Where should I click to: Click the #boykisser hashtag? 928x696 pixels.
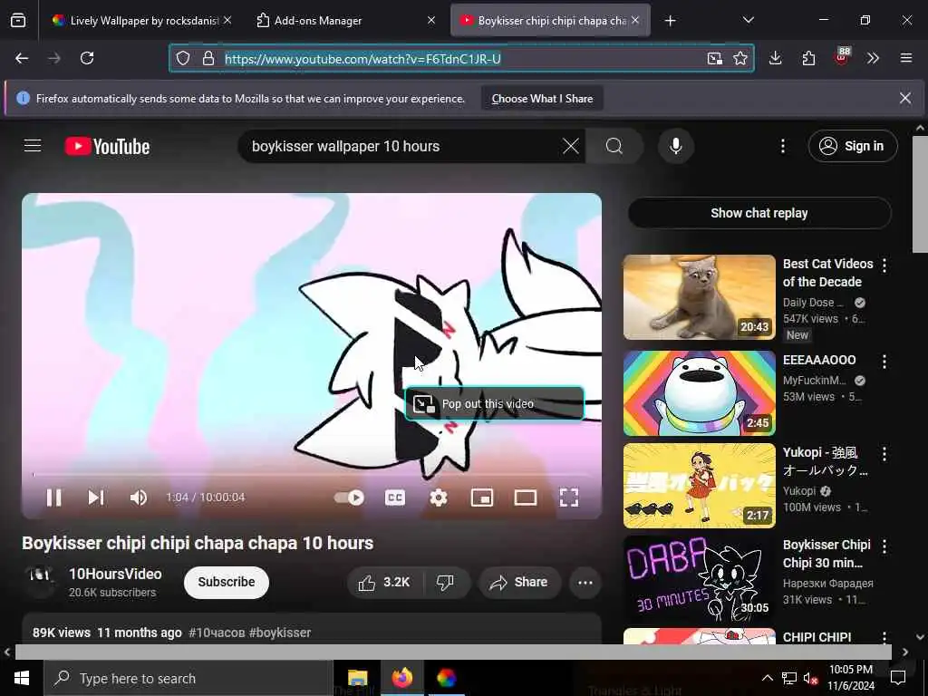point(280,633)
